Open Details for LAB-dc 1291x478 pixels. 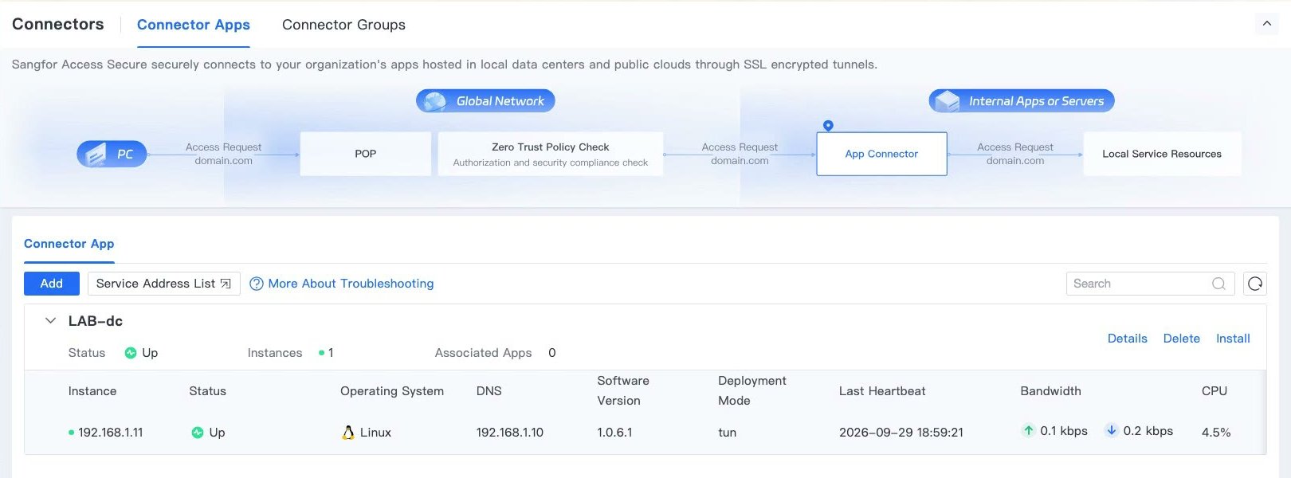point(1128,339)
